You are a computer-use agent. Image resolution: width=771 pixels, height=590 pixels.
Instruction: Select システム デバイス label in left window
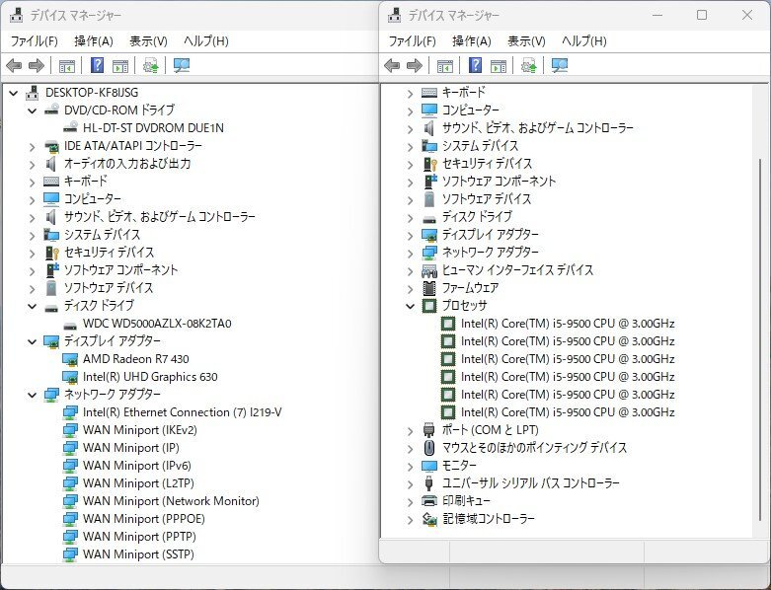[x=103, y=235]
